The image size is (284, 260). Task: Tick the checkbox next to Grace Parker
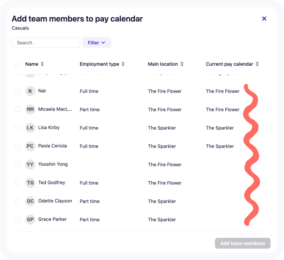pyautogui.click(x=17, y=220)
